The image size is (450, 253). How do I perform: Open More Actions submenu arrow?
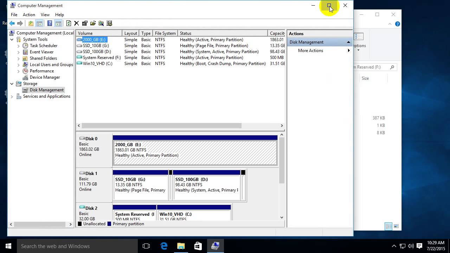point(349,51)
